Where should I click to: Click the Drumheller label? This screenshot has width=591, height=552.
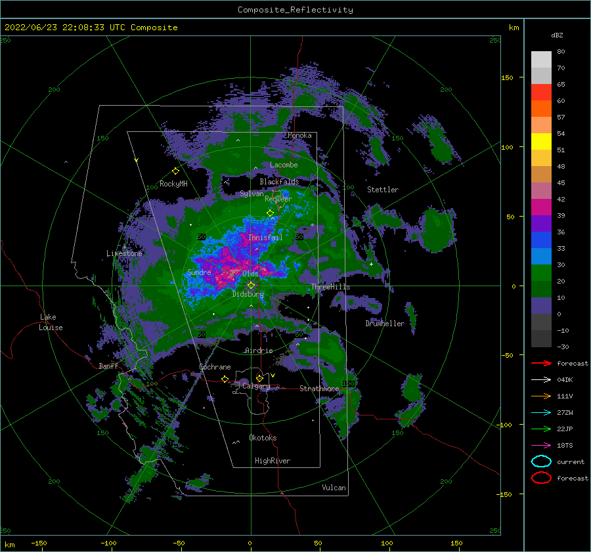tap(385, 324)
